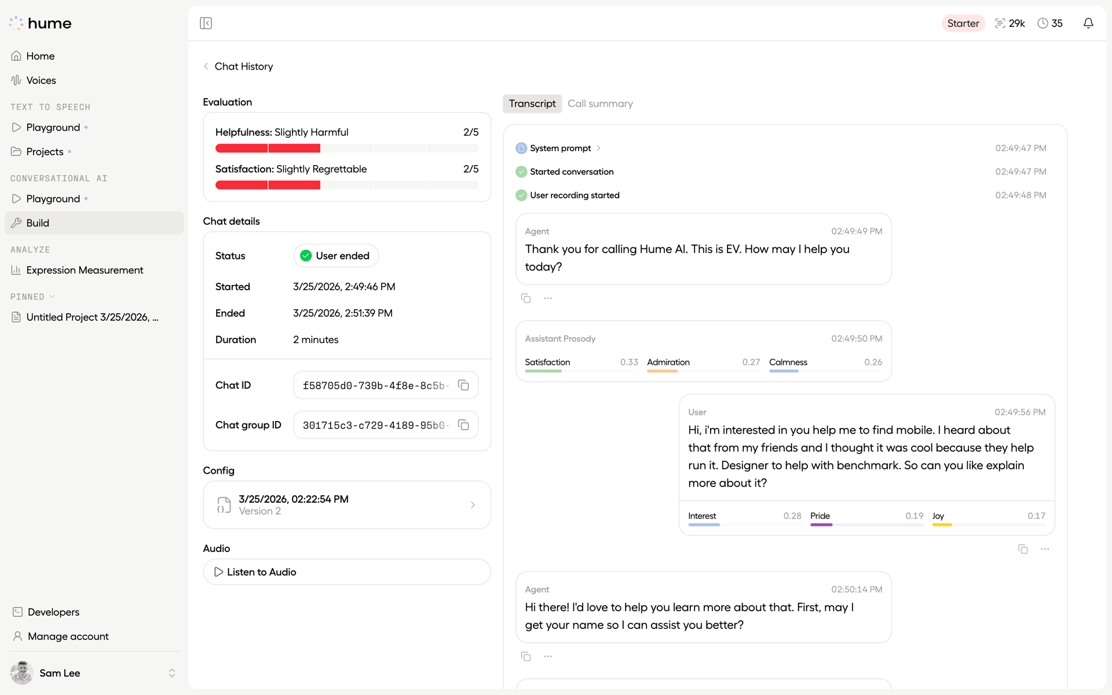Click the Chat group ID field
Screen dimensions: 1112x695
point(386,425)
